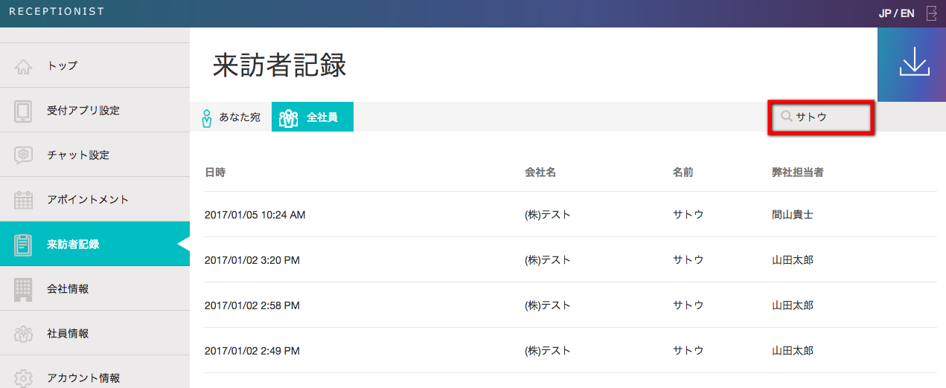Sort by the 日時 column header
Viewport: 946px width, 388px height.
tap(215, 172)
